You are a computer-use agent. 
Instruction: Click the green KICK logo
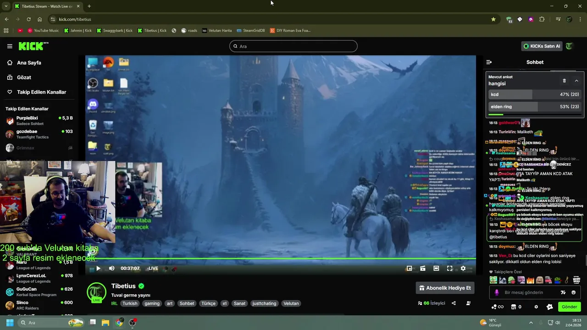tap(33, 46)
